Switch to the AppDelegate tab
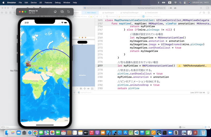Image resolution: width=211 pixels, height=137 pixels. (x=108, y=13)
